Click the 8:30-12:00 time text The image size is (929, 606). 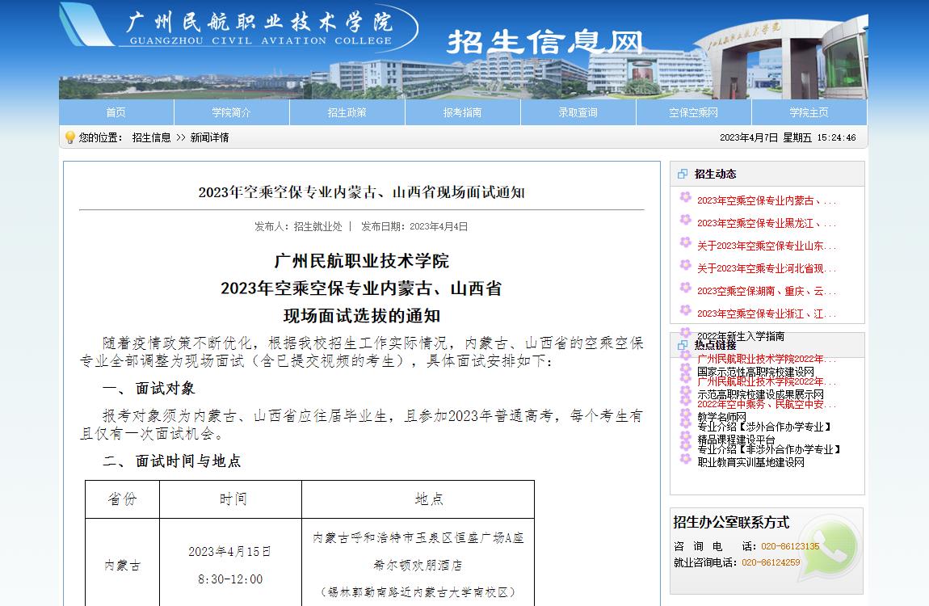point(230,579)
